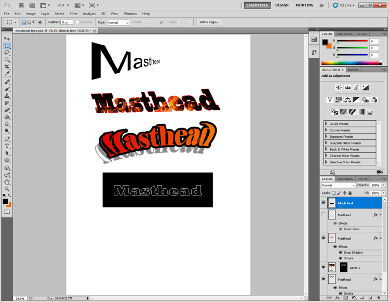Viewport: 389px width, 302px height.
Task: Toggle the Inner Glow effect visibility
Action: [x=341, y=229]
